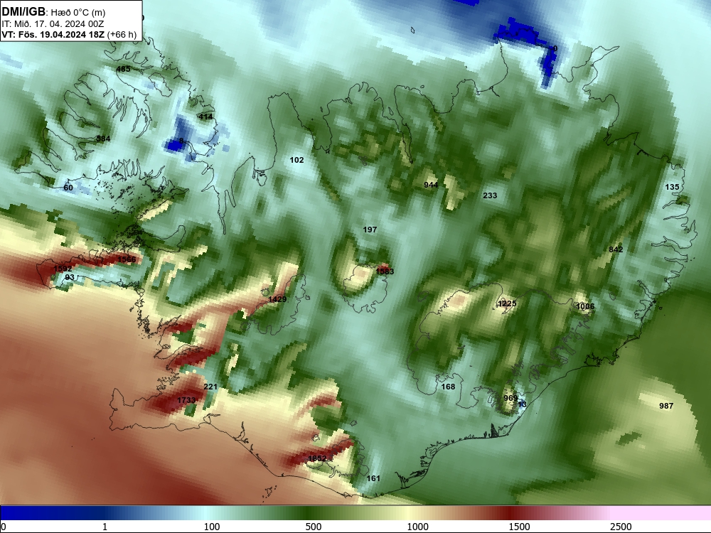Image resolution: width=711 pixels, height=533 pixels.
Task: Click the '0' legend scale label
Action: click(4, 527)
